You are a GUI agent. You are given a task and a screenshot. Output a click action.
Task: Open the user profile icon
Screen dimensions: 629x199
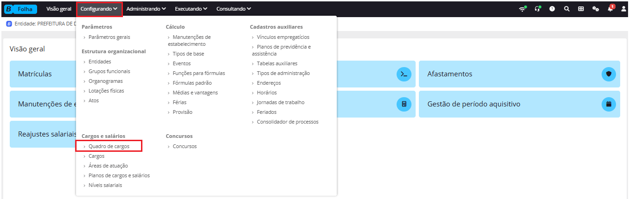click(x=623, y=9)
